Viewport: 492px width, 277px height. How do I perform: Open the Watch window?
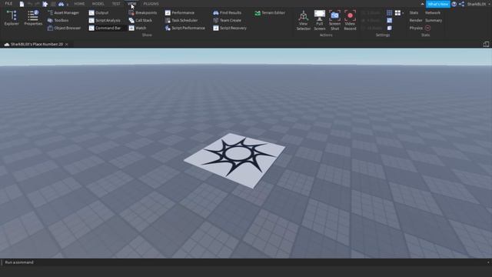(x=138, y=28)
